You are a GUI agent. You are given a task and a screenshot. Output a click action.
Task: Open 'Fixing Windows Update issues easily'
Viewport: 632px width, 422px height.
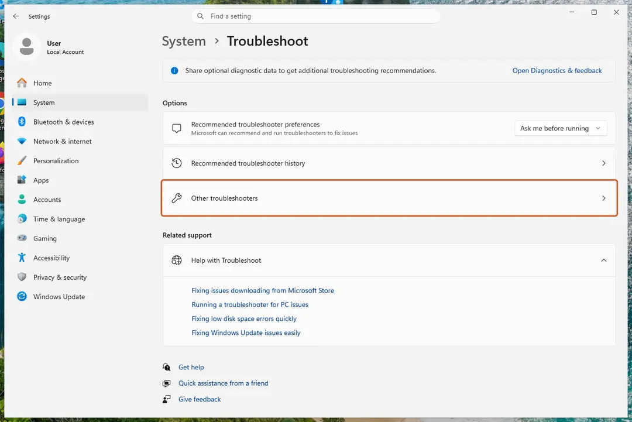pyautogui.click(x=246, y=332)
